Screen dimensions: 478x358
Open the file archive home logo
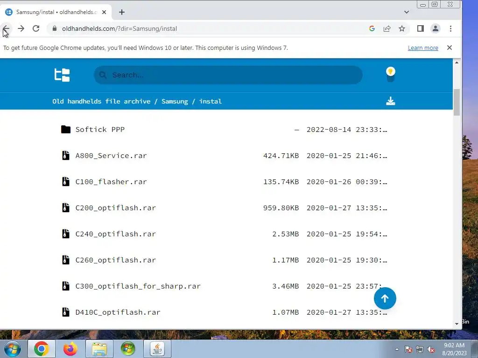click(x=62, y=75)
